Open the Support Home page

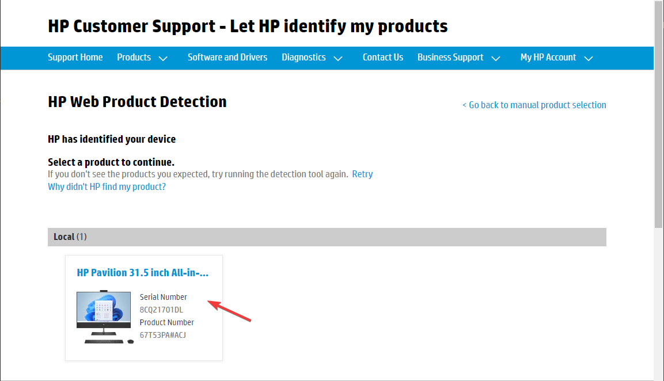pos(75,58)
